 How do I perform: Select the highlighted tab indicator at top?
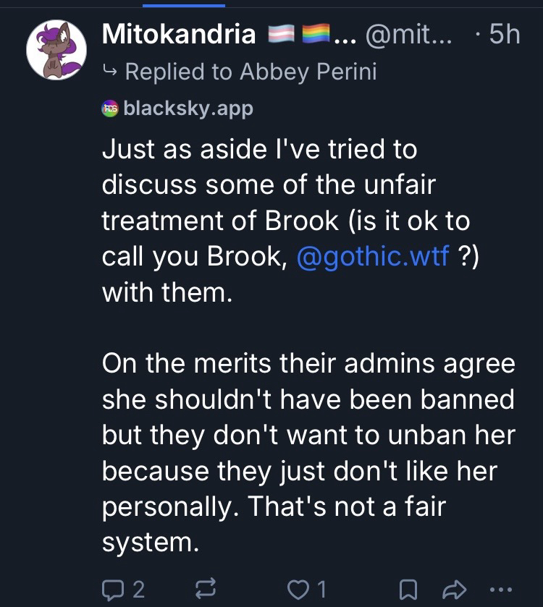tap(183, 4)
